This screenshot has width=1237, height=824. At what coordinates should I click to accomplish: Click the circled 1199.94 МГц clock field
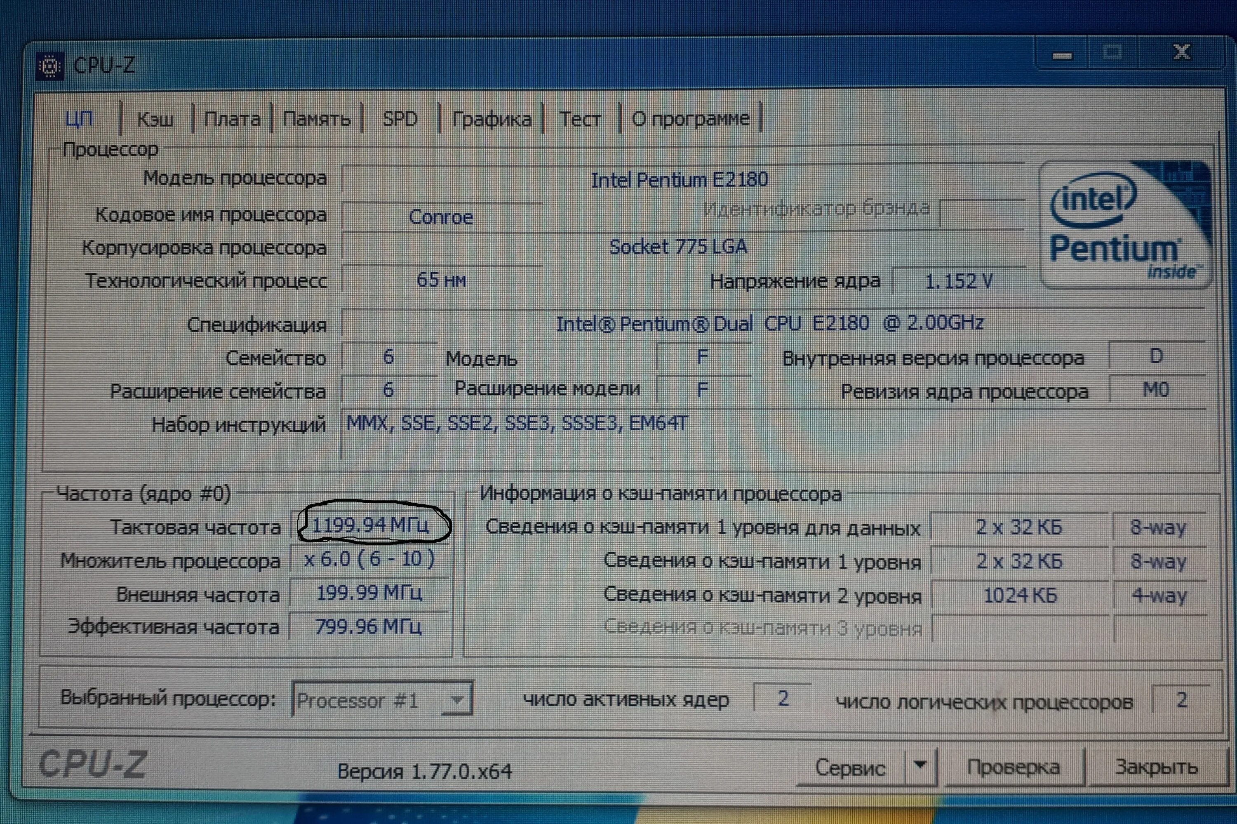coord(370,525)
